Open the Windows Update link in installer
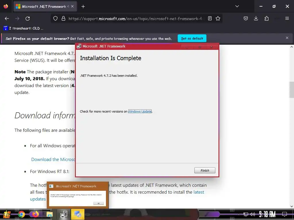This screenshot has width=294, height=220. pyautogui.click(x=140, y=111)
